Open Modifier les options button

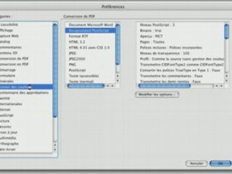[x=157, y=94]
